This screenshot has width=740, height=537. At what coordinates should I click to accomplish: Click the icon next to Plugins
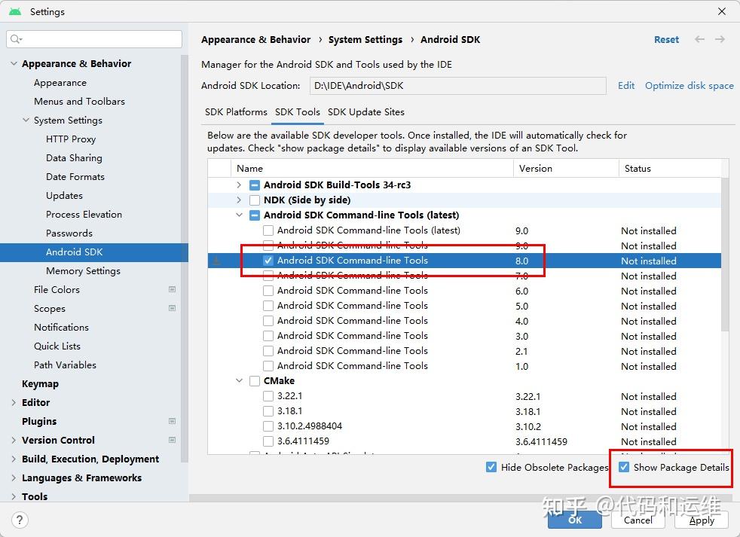(172, 421)
